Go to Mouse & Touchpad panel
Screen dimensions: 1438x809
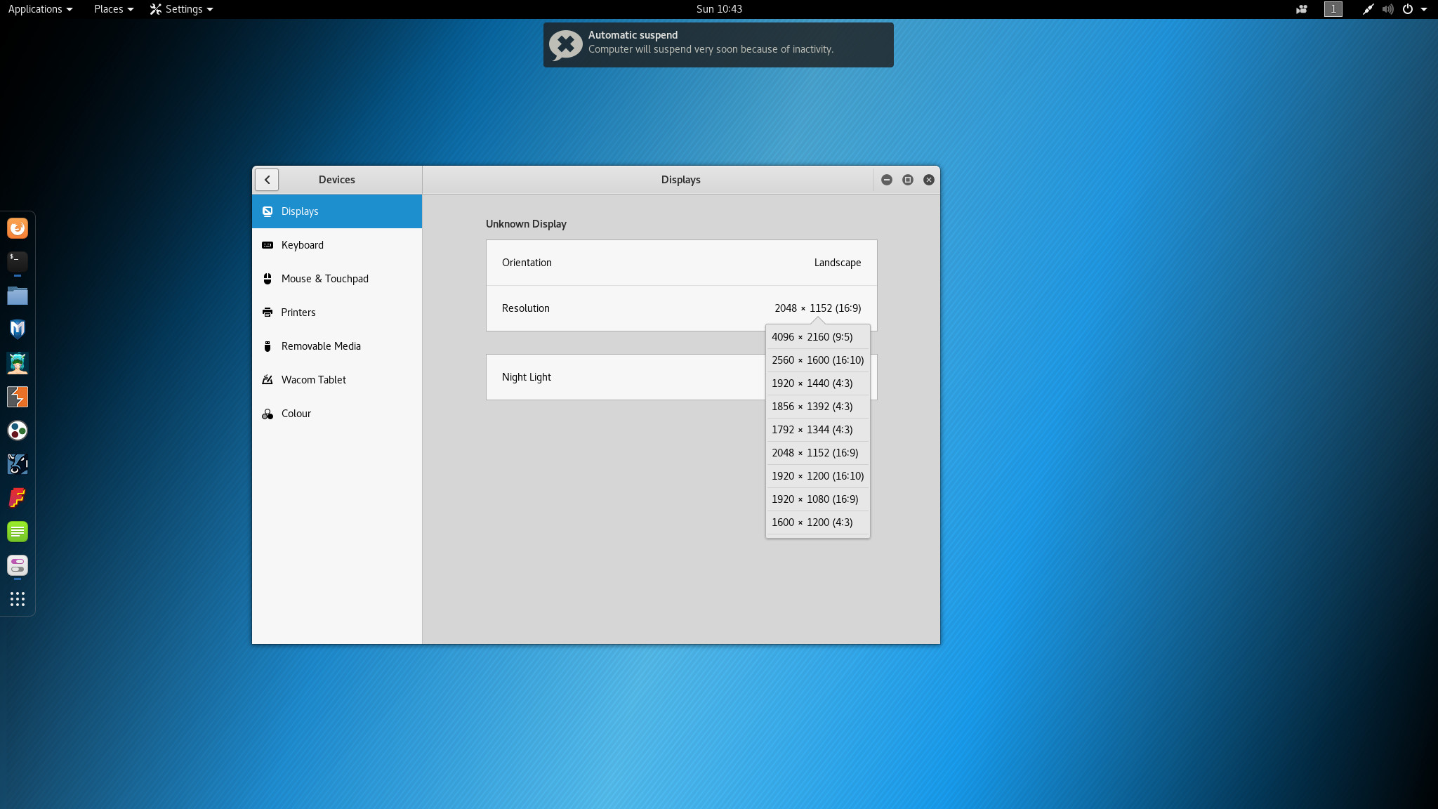tap(324, 279)
